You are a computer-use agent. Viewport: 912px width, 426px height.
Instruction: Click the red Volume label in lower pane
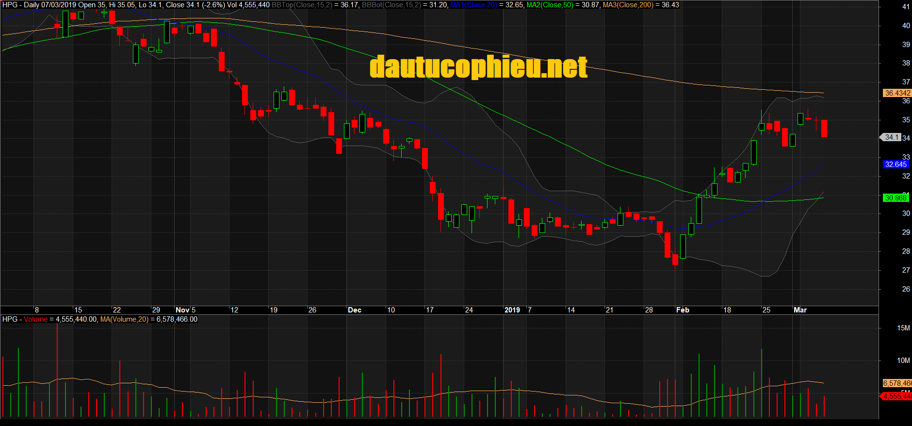point(36,319)
